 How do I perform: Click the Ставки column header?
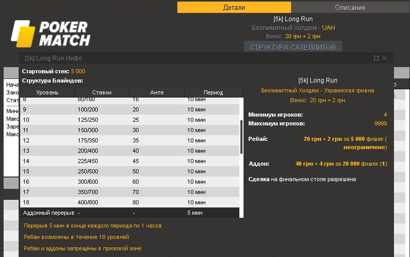pyautogui.click(x=102, y=92)
